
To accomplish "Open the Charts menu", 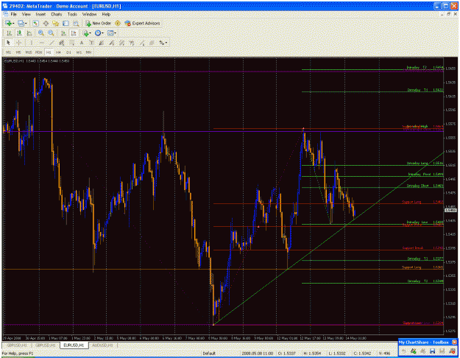I will pos(57,14).
